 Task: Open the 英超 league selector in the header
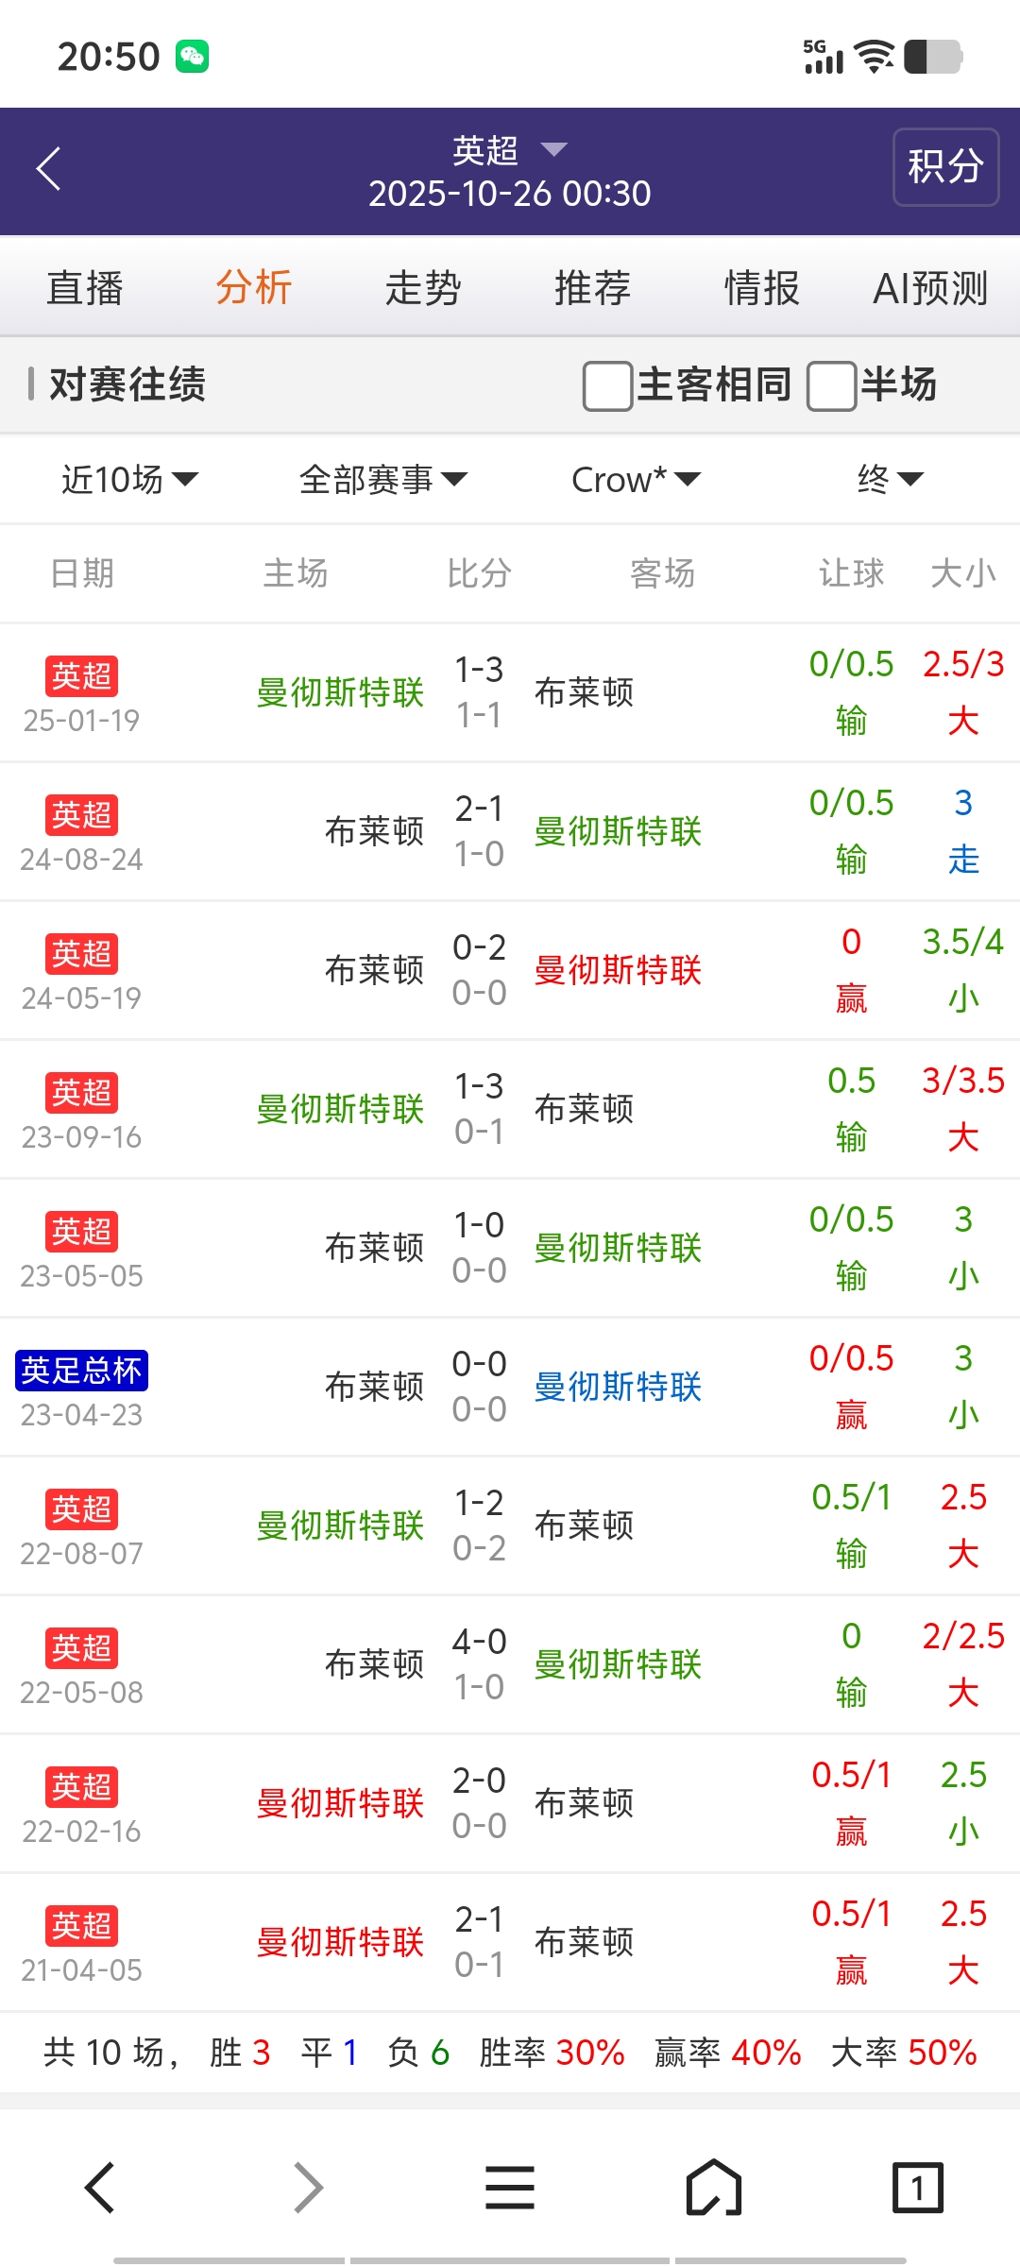[509, 150]
